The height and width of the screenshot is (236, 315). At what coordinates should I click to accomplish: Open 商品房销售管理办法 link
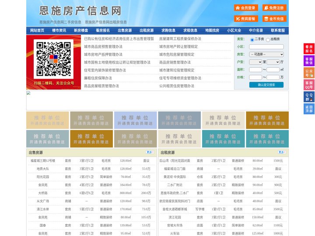point(175,62)
